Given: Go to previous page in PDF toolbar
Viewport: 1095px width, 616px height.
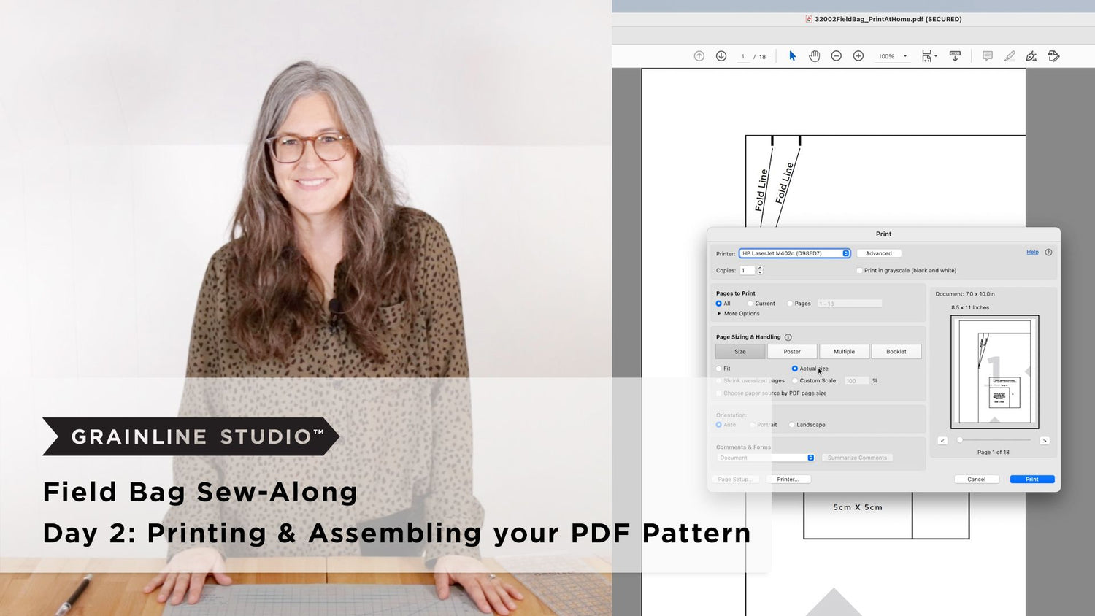Looking at the screenshot, I should coord(699,56).
